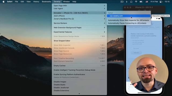Expand Experimental Features submenu
This screenshot has width=172, height=96.
(79, 32)
